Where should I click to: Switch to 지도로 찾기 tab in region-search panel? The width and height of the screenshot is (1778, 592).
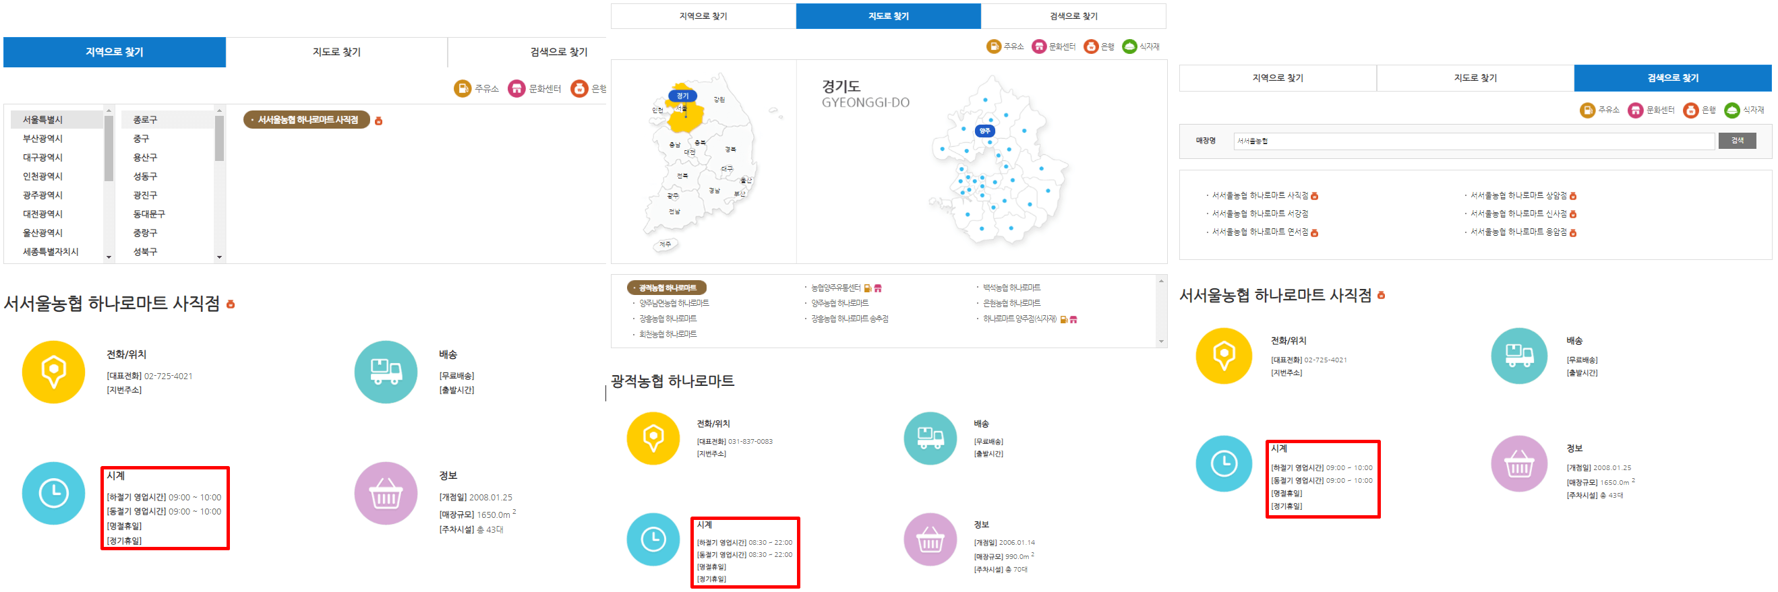coord(337,53)
